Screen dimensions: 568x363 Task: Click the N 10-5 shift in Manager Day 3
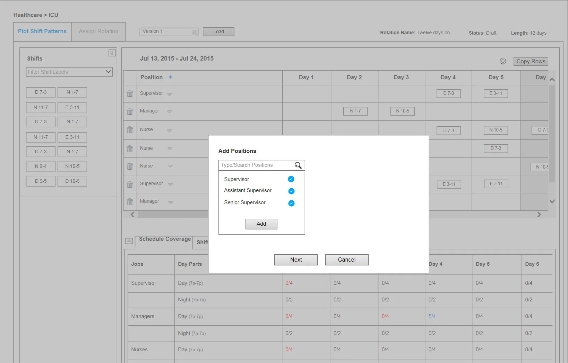(x=402, y=111)
